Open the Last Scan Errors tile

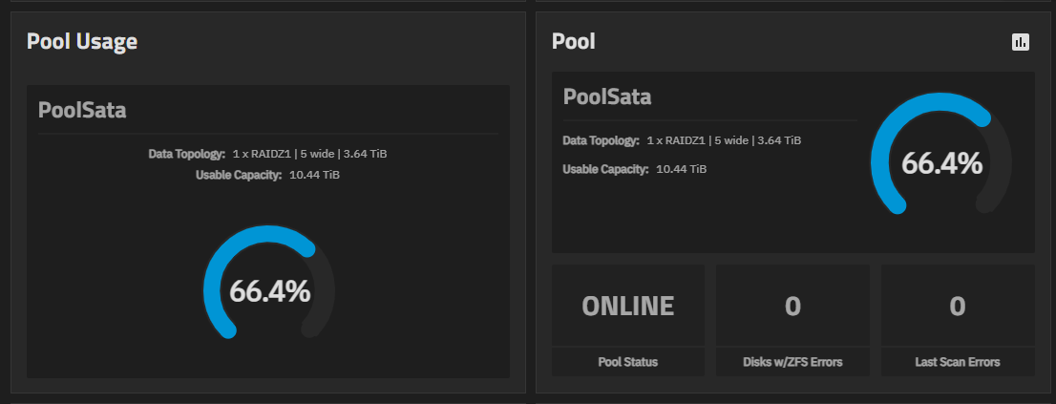point(958,306)
